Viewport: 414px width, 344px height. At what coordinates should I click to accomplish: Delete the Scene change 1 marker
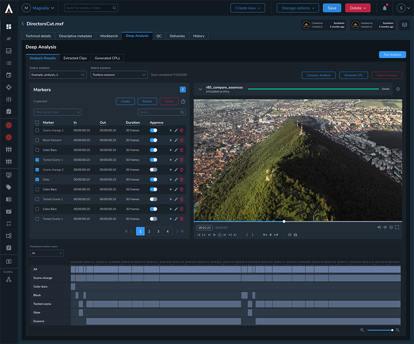(182, 130)
